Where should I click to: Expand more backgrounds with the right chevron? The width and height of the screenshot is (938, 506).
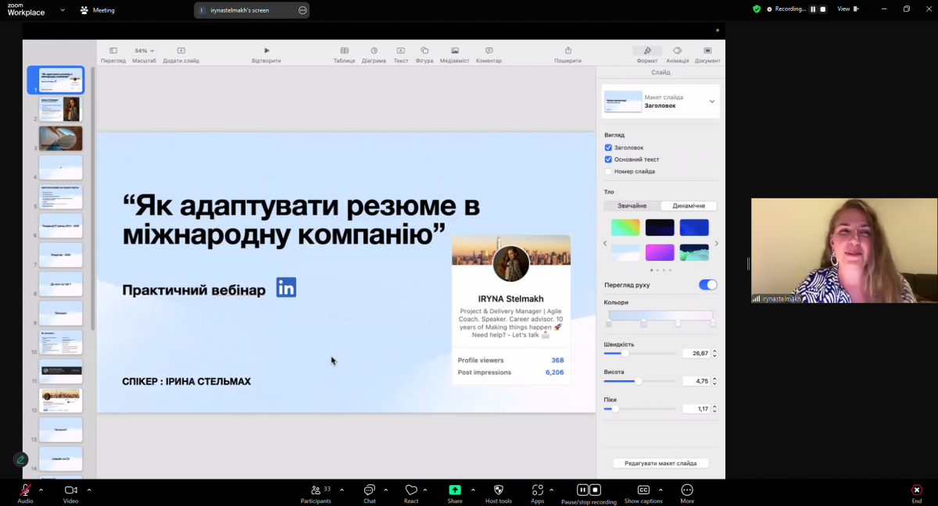click(x=717, y=243)
